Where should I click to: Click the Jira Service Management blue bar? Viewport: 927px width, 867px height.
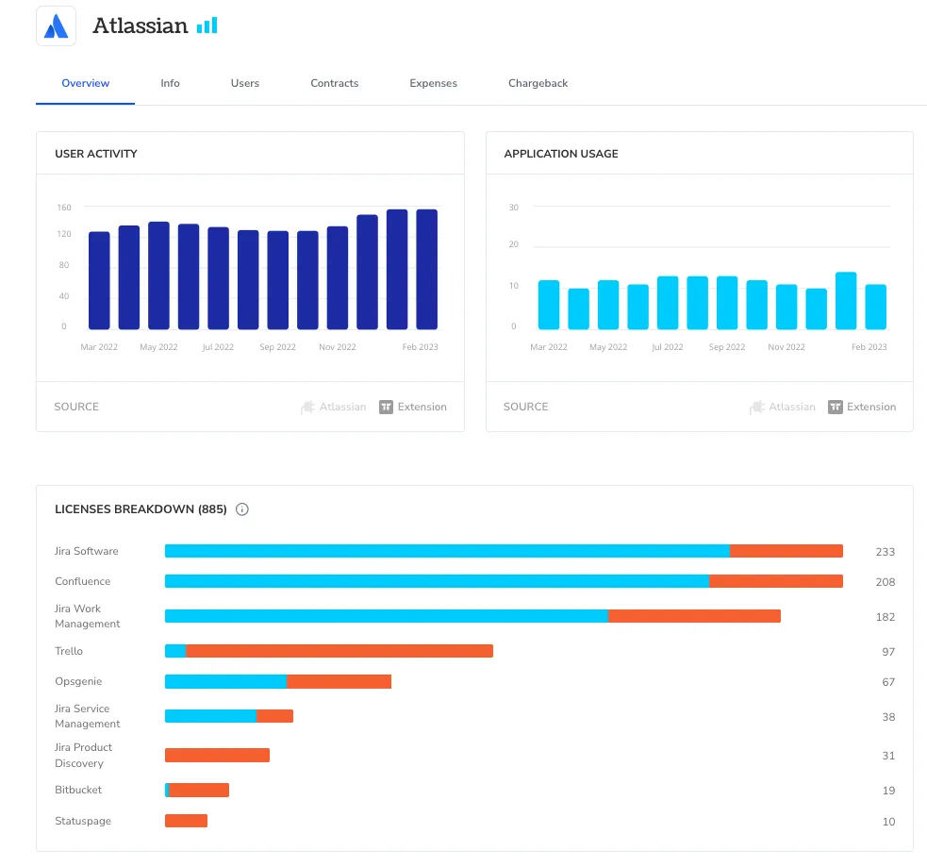(210, 716)
